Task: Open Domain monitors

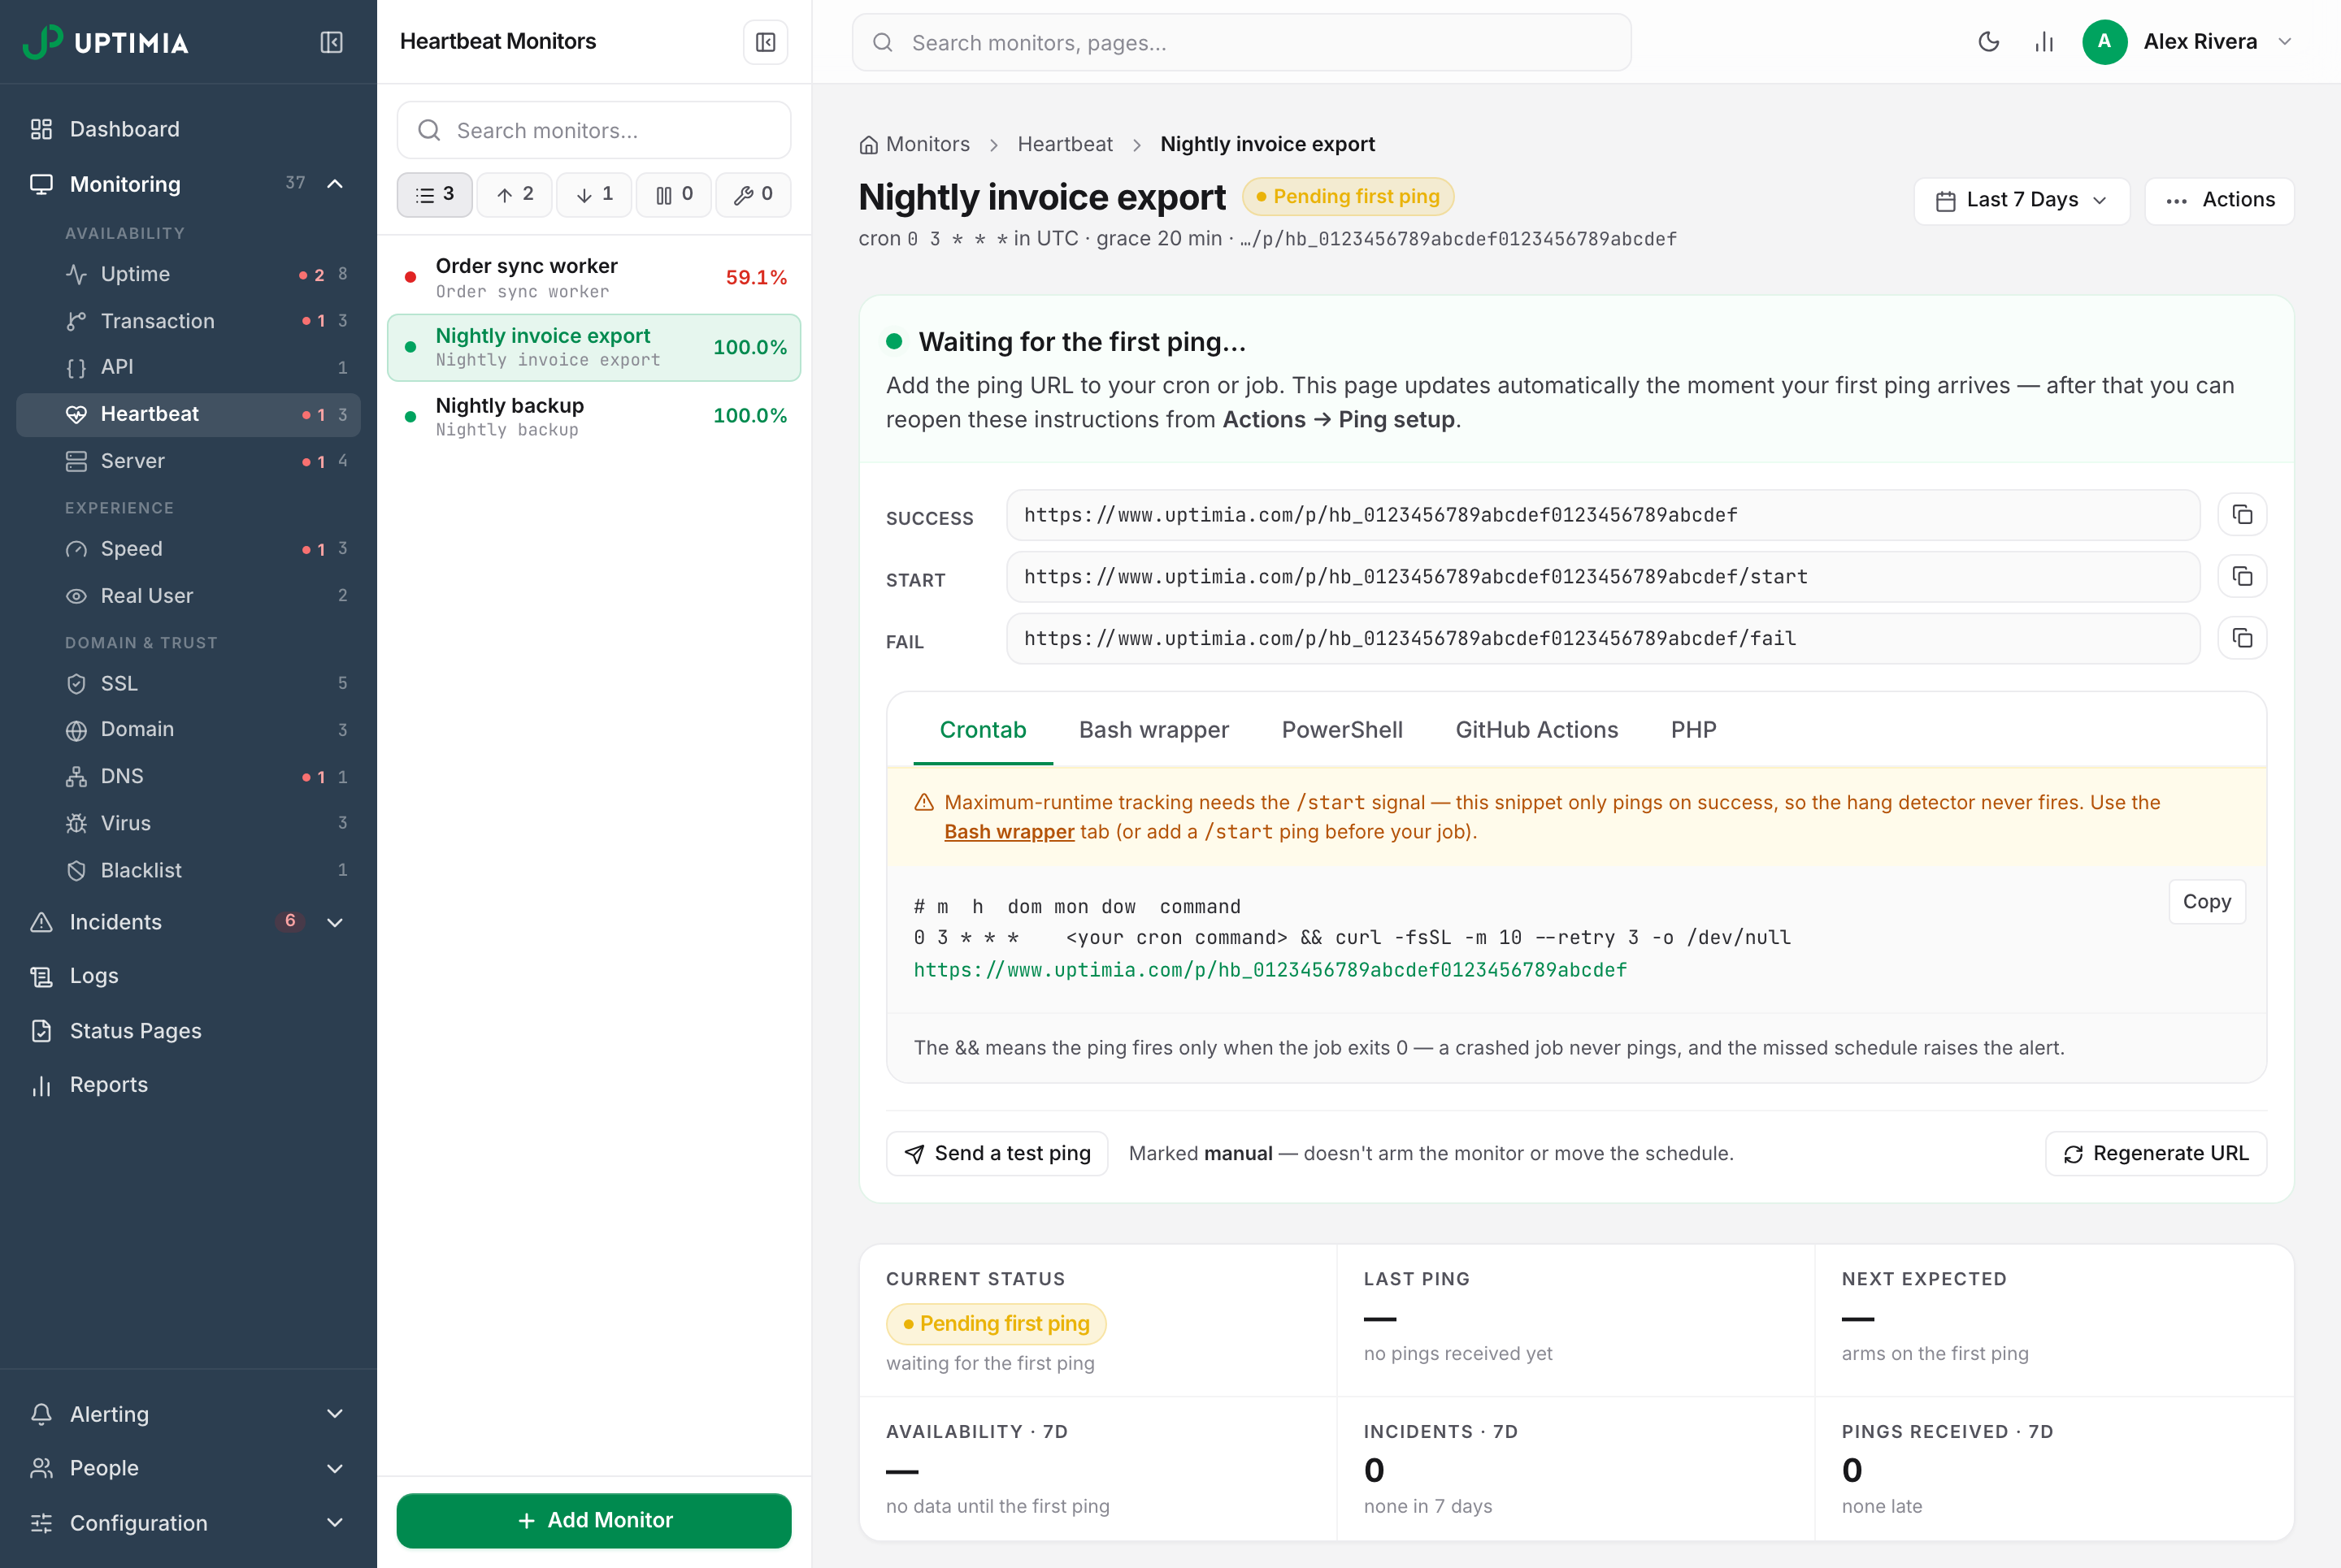Action: 188,730
